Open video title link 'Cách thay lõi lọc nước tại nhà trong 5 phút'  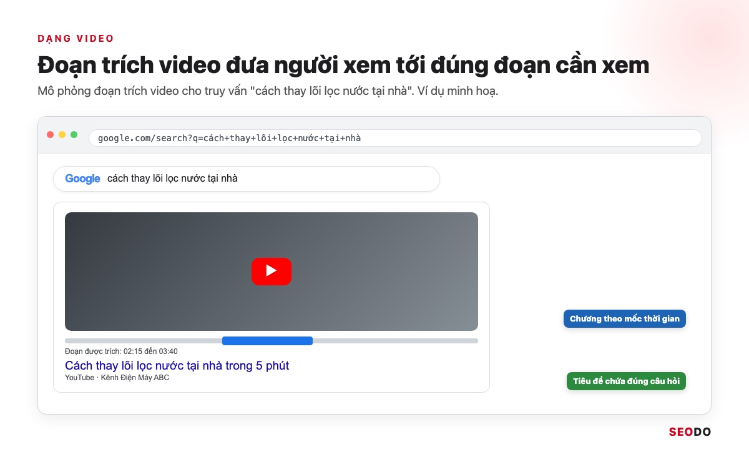coord(177,365)
